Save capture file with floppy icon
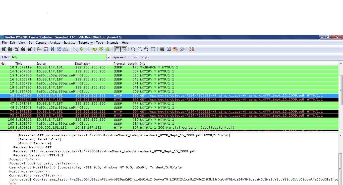Image resolution: width=343 pixels, height=185 pixels. point(46,49)
